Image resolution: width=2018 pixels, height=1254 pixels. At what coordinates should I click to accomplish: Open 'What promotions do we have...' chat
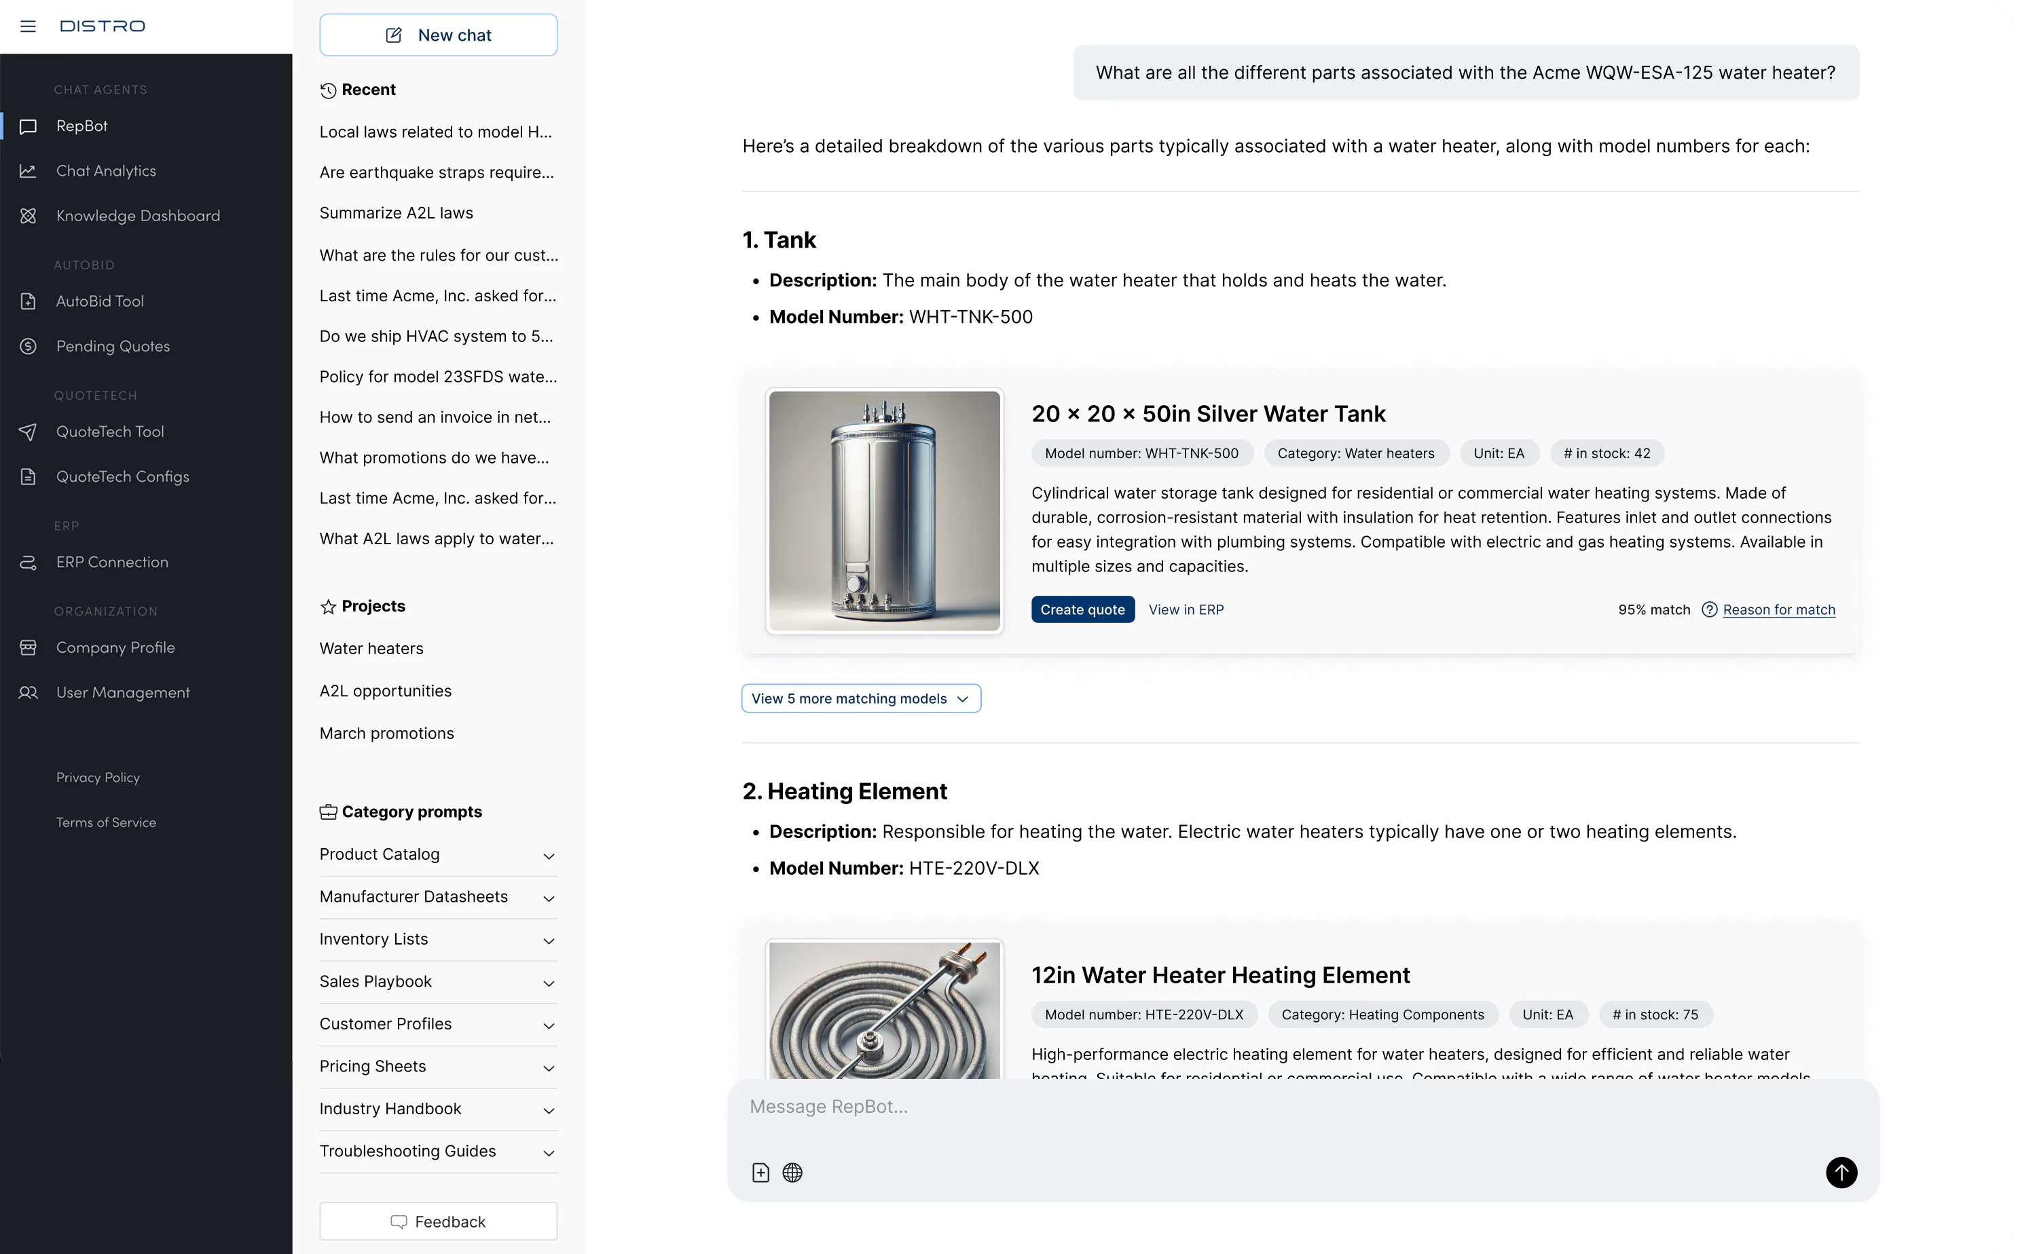[x=434, y=458]
